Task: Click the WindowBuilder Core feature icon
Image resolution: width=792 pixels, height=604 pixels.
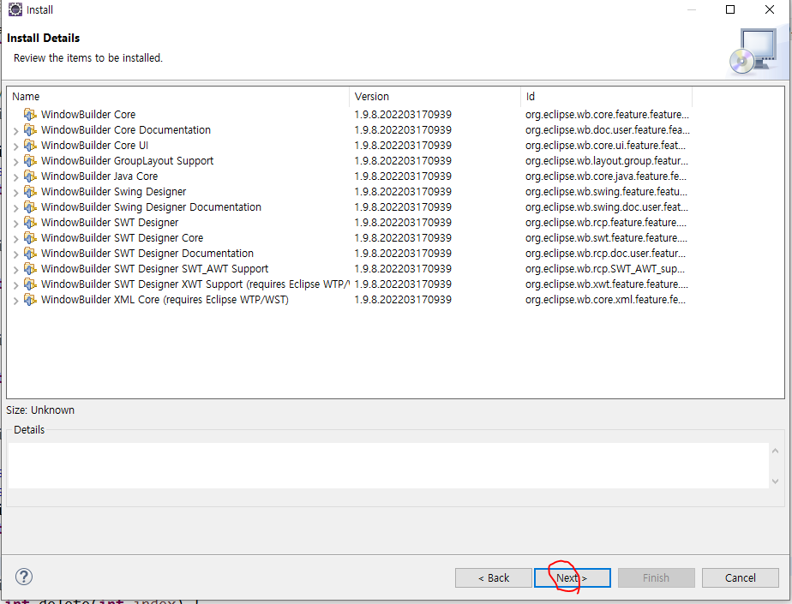Action: 30,115
